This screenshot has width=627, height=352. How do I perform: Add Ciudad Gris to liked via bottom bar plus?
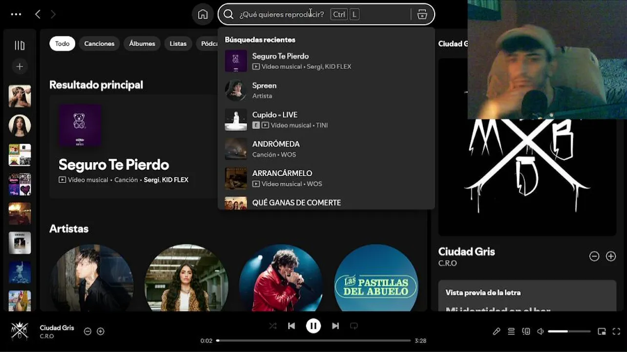point(101,331)
